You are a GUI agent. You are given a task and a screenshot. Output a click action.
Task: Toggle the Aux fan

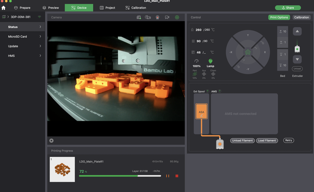tap(204, 74)
